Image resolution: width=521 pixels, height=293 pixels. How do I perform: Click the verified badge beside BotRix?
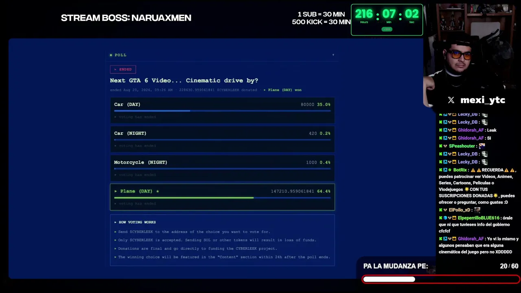[x=450, y=170]
